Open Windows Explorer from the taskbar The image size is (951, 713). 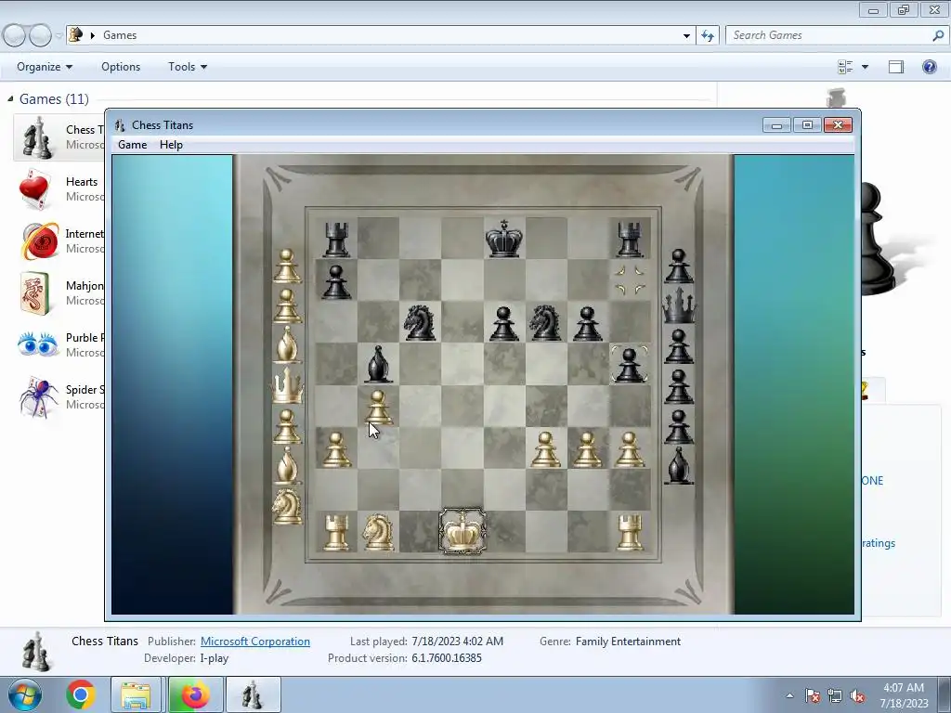coord(136,694)
